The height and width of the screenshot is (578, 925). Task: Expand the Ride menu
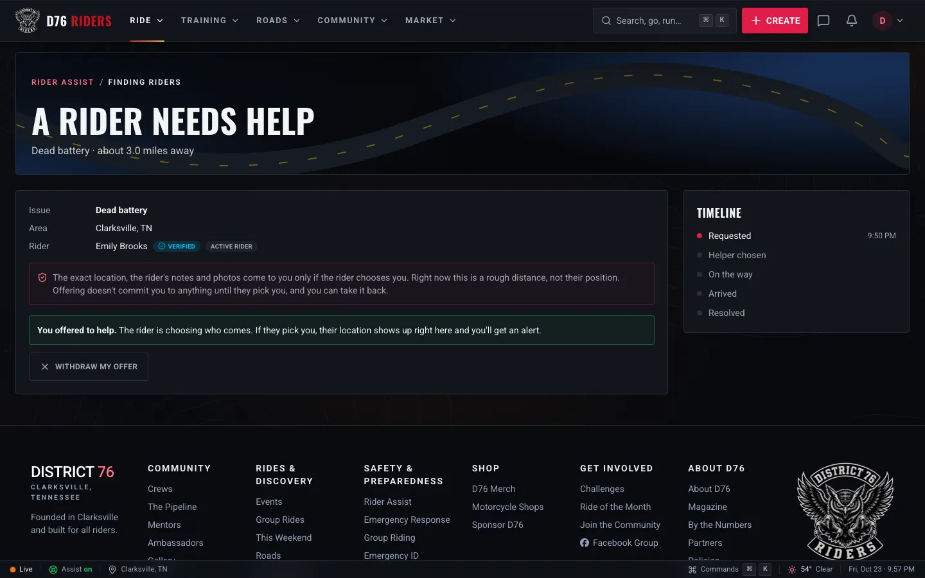pyautogui.click(x=146, y=21)
